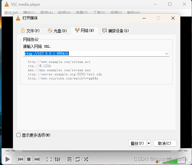This screenshot has width=192, height=165.
Task: Click example text http://www.example.com/stream.avi
Action: pos(59,62)
